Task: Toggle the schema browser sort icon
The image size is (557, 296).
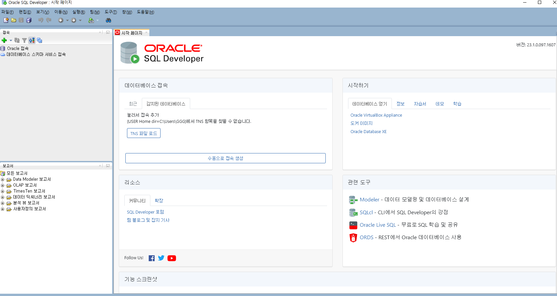Action: point(32,40)
